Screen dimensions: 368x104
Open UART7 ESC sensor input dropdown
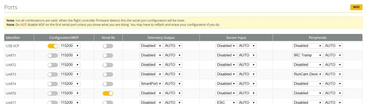pos(226,102)
